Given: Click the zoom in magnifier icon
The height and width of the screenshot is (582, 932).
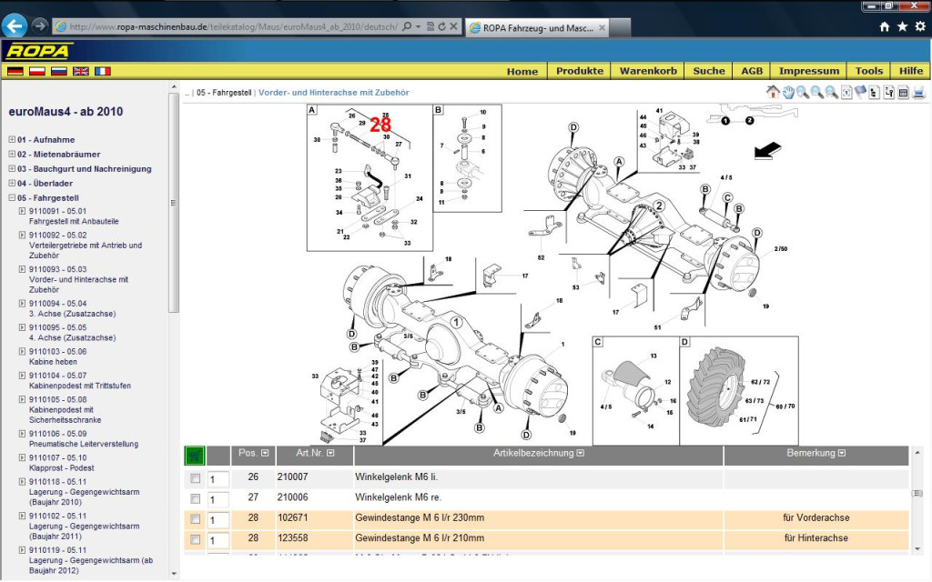Looking at the screenshot, I should [803, 92].
